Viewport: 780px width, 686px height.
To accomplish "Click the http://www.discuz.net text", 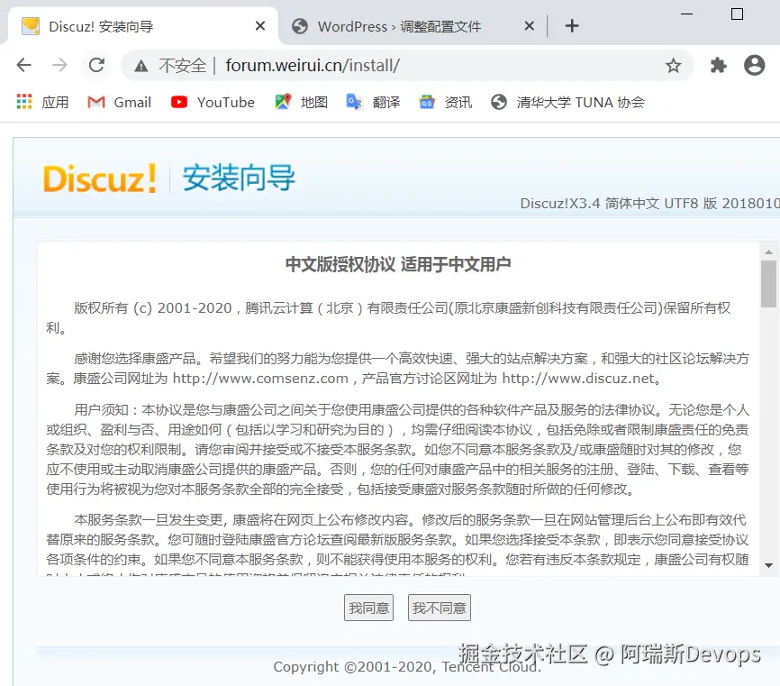I will coord(578,379).
